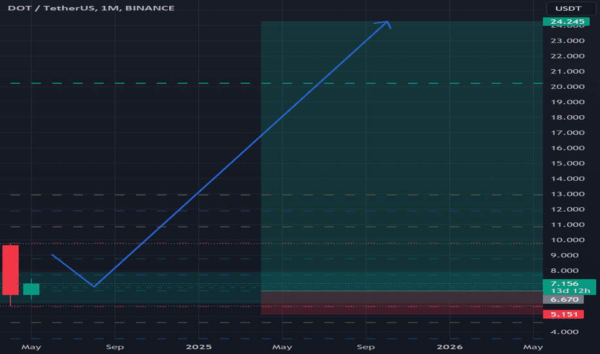The height and width of the screenshot is (354, 600).
Task: Click the 16.000 price axis label
Action: (x=567, y=148)
